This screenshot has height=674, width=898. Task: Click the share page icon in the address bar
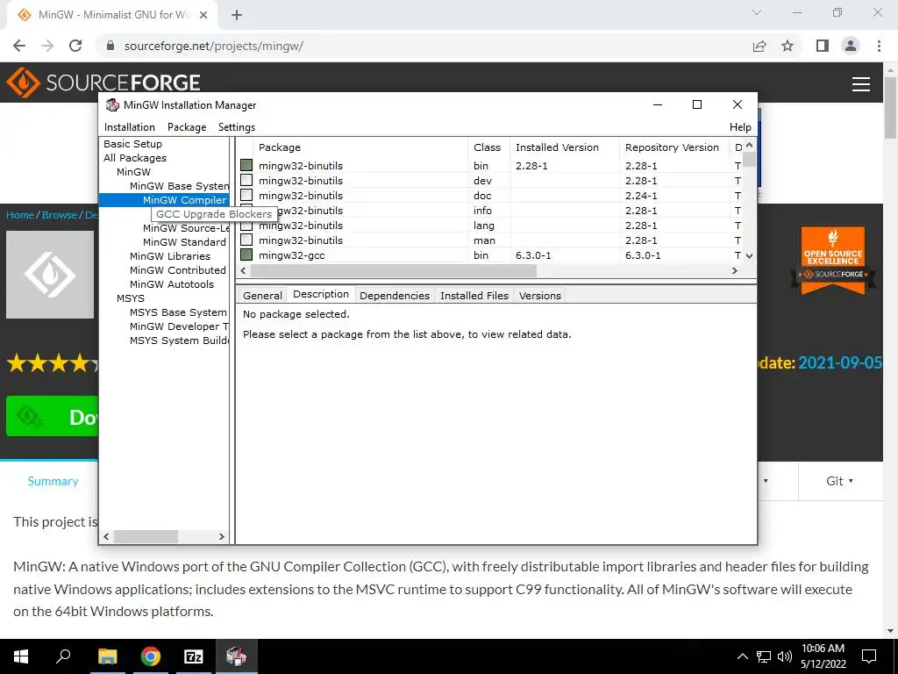click(759, 46)
